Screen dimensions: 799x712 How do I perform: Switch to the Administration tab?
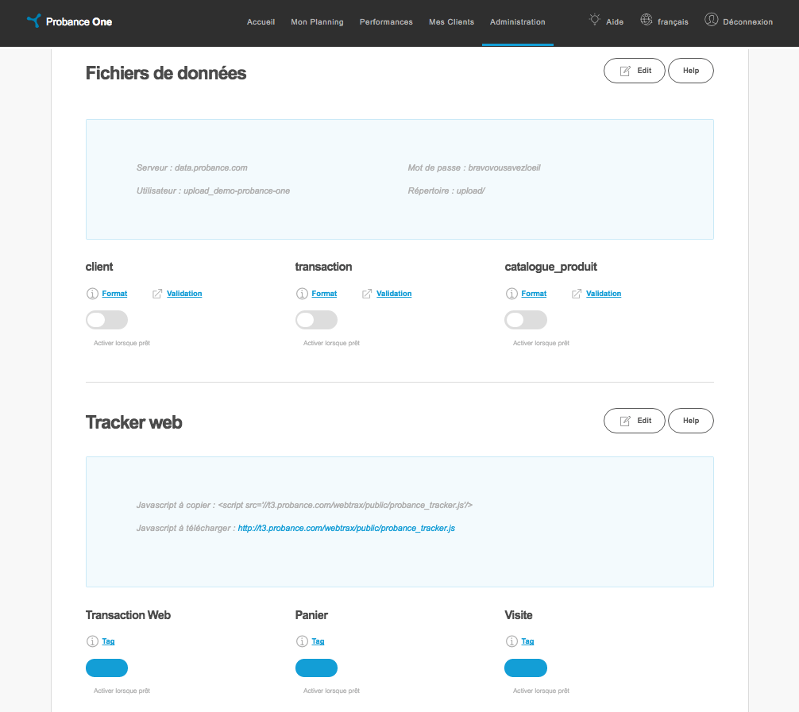point(517,22)
